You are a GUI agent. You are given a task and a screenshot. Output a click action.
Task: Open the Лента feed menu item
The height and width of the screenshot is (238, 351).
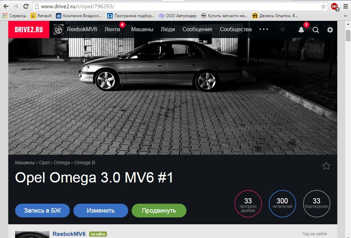coord(112,29)
